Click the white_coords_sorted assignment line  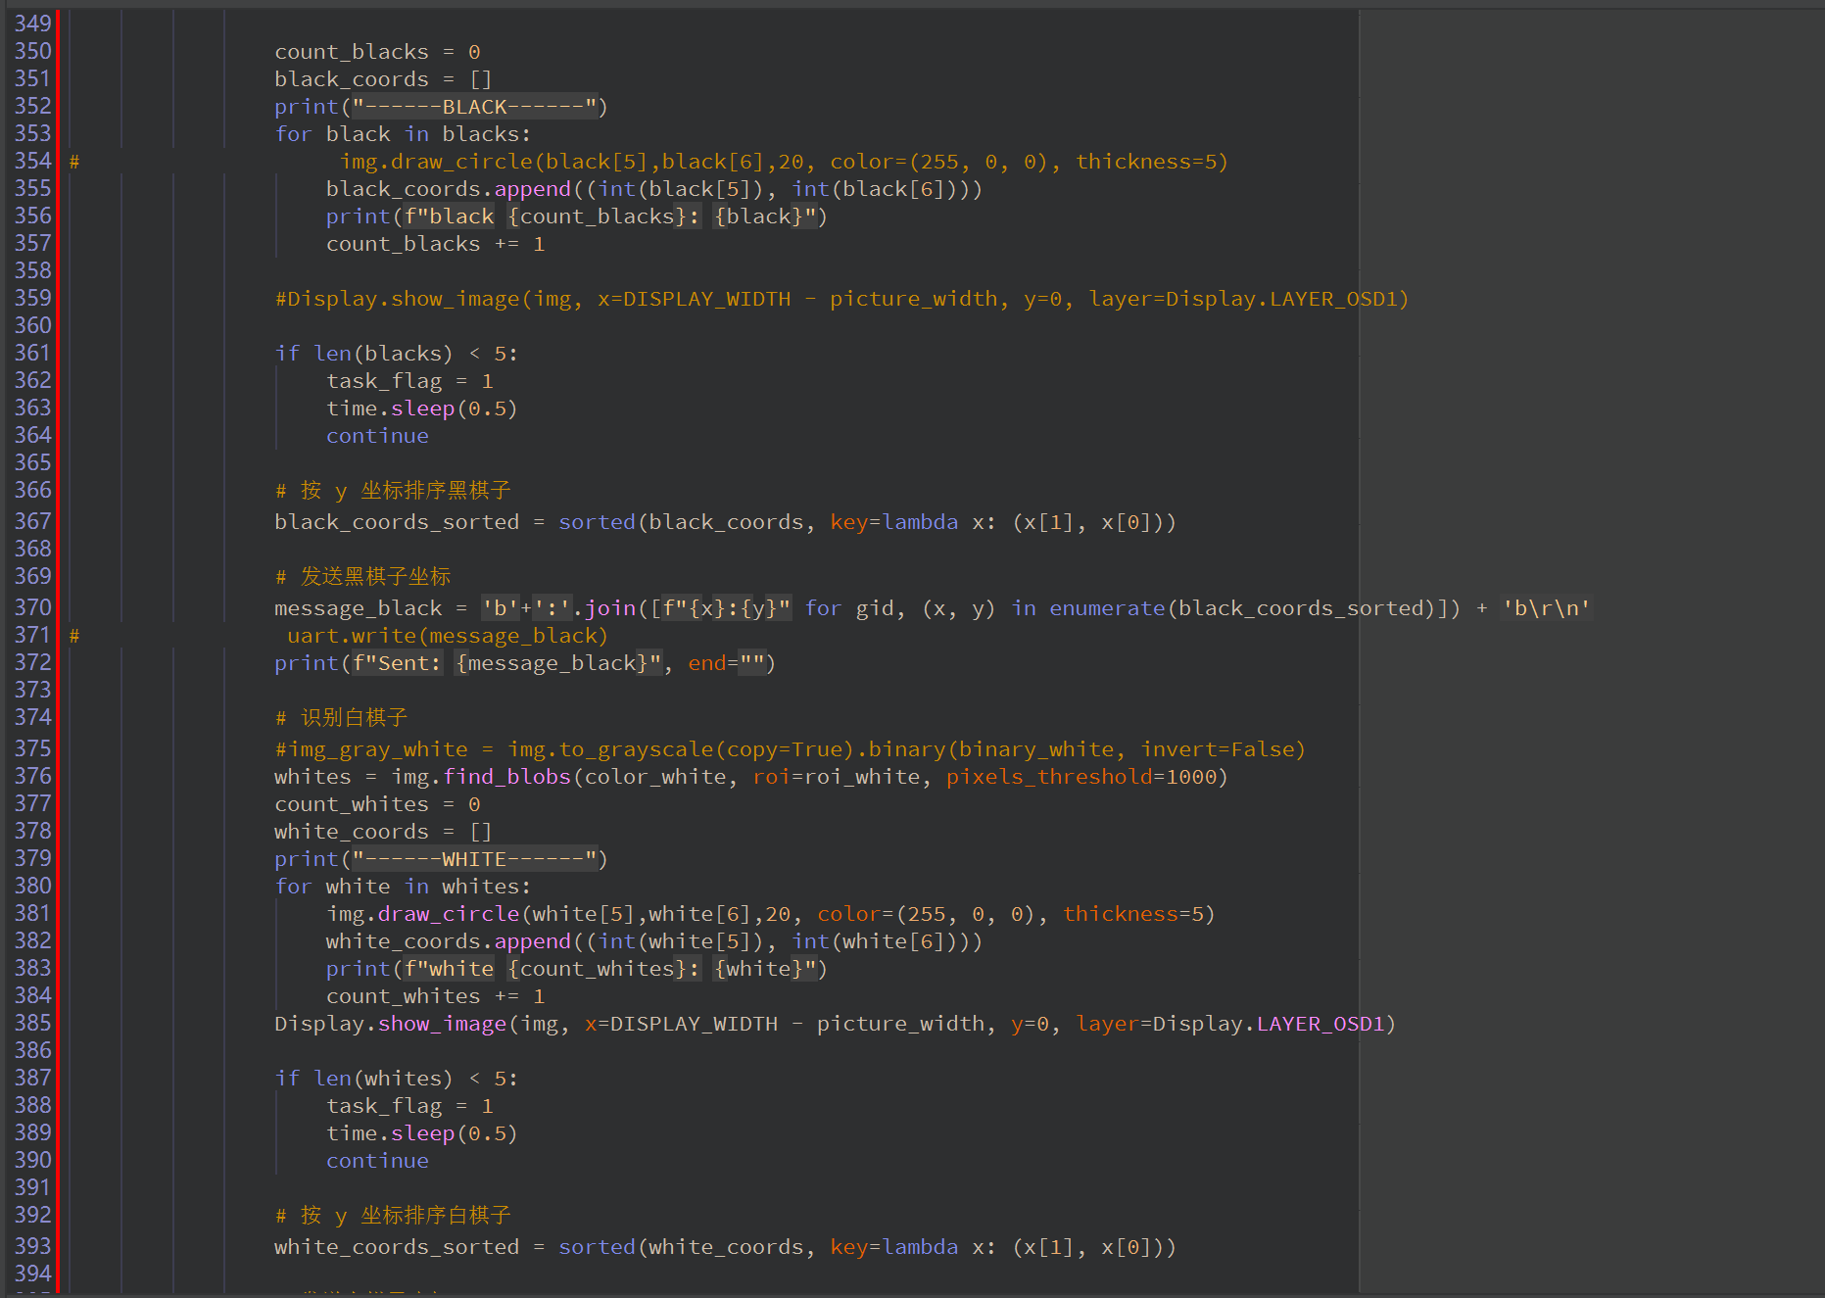point(725,1247)
